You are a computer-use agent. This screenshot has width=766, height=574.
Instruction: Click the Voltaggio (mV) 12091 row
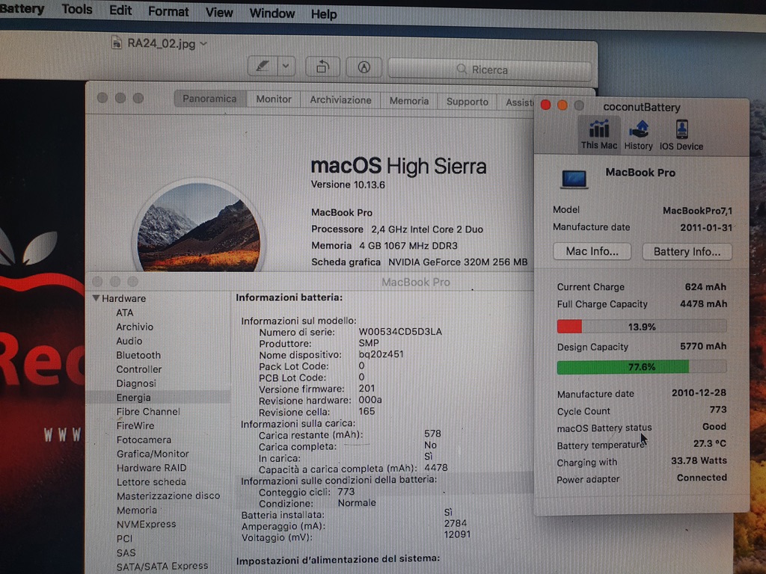coord(355,537)
